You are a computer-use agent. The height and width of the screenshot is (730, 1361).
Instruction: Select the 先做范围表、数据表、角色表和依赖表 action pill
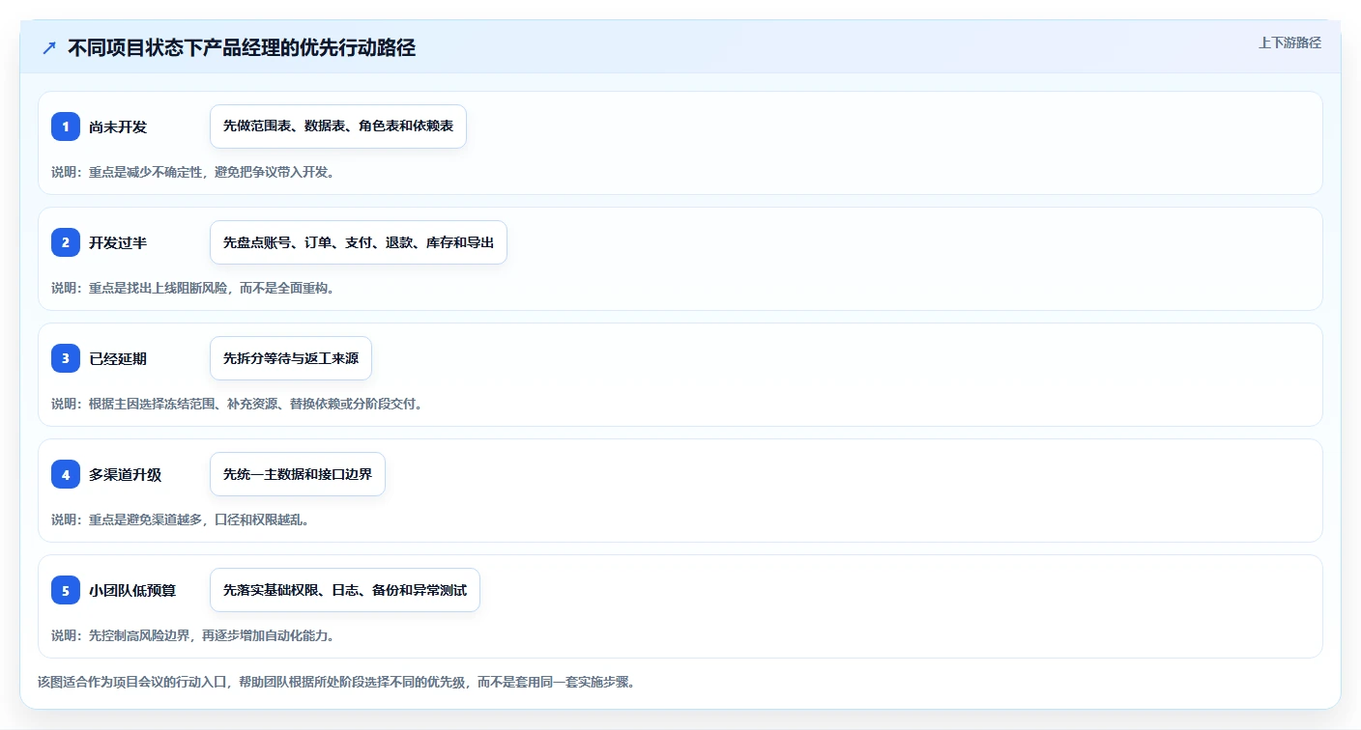coord(338,126)
